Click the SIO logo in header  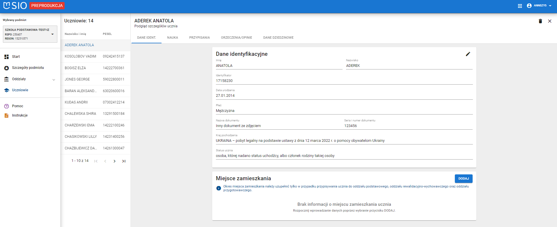point(15,6)
